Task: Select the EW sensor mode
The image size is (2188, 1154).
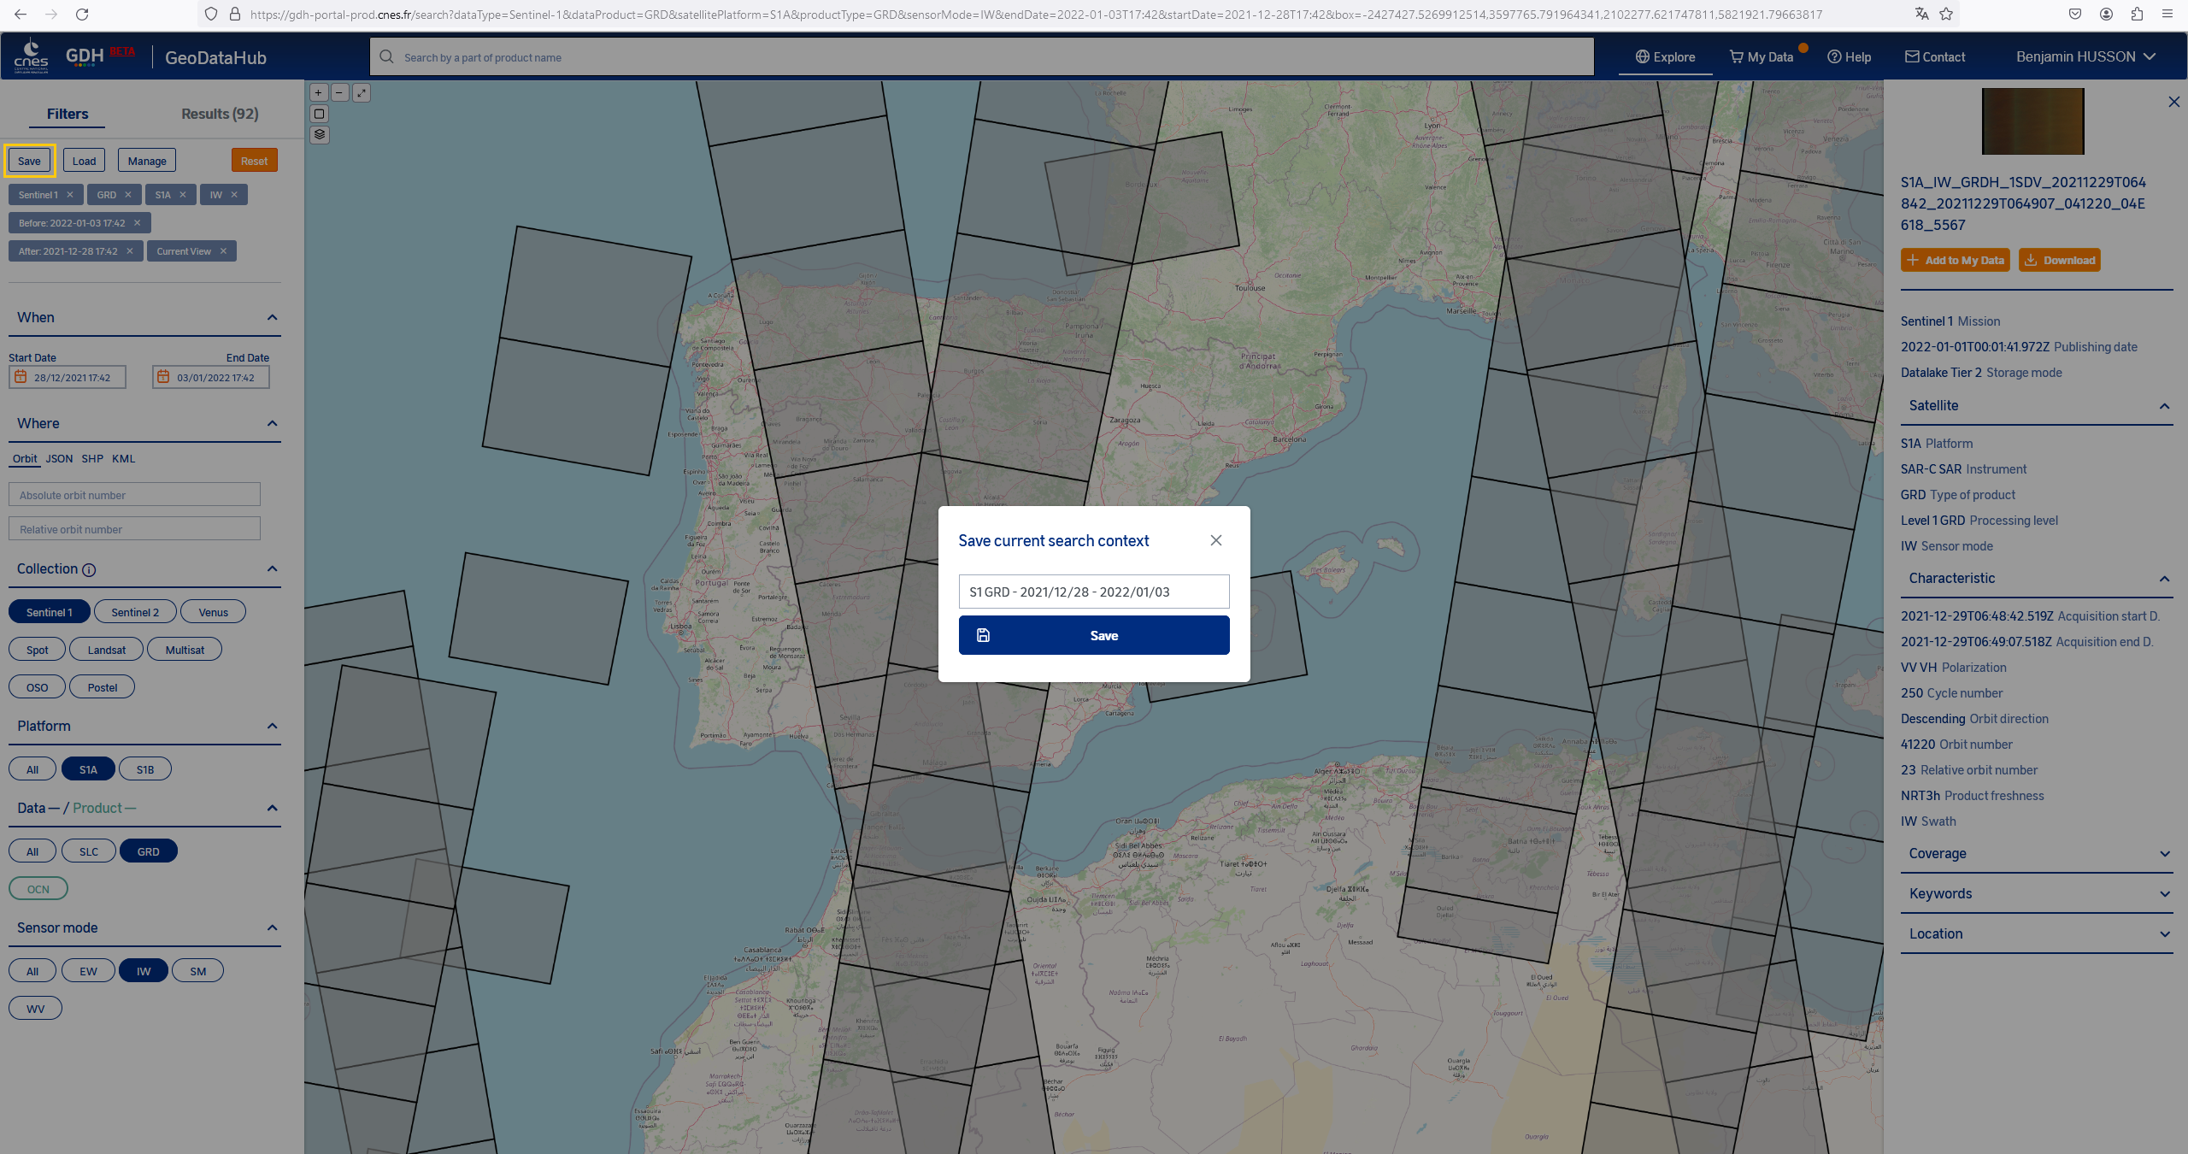Action: click(x=88, y=971)
